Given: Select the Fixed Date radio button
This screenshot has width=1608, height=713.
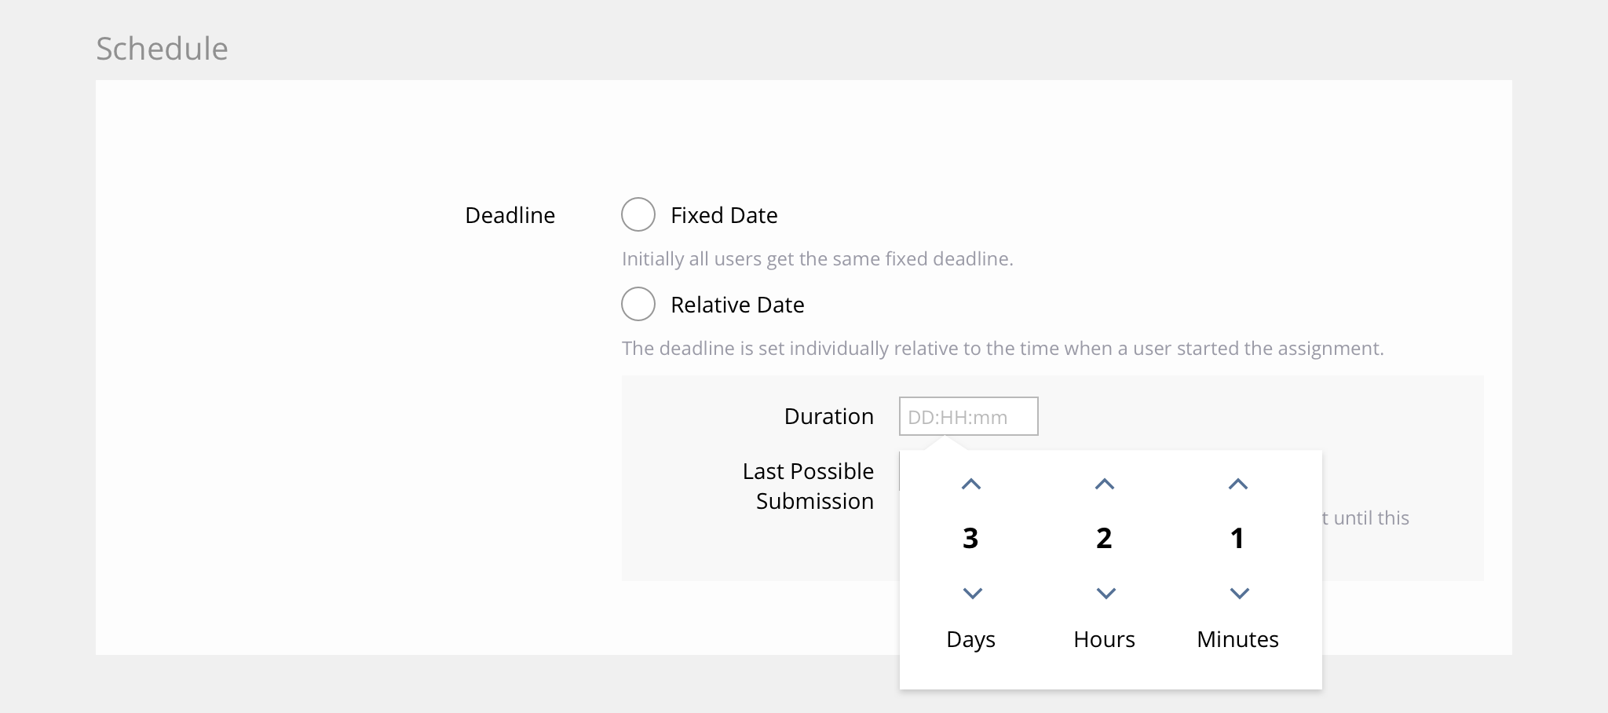Looking at the screenshot, I should point(638,214).
